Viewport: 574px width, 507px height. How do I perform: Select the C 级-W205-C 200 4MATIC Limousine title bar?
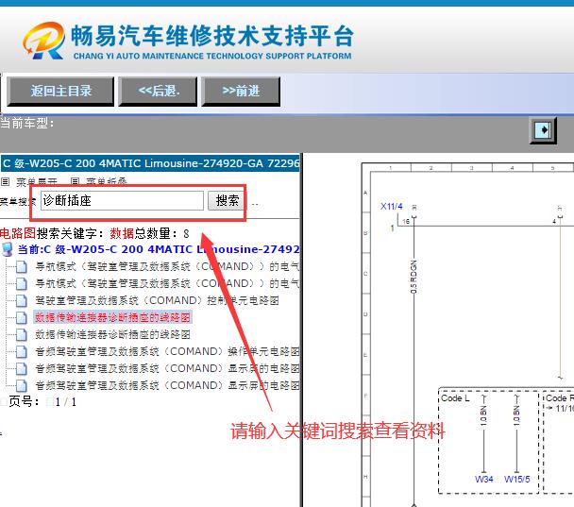150,163
